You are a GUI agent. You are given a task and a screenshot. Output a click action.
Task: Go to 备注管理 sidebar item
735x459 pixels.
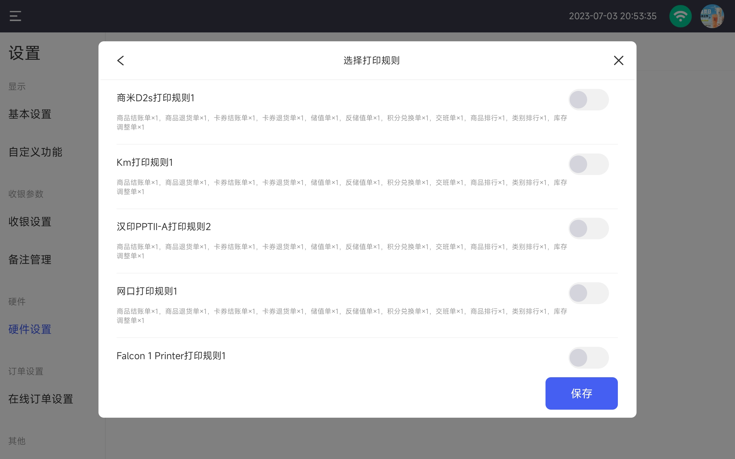pos(30,260)
